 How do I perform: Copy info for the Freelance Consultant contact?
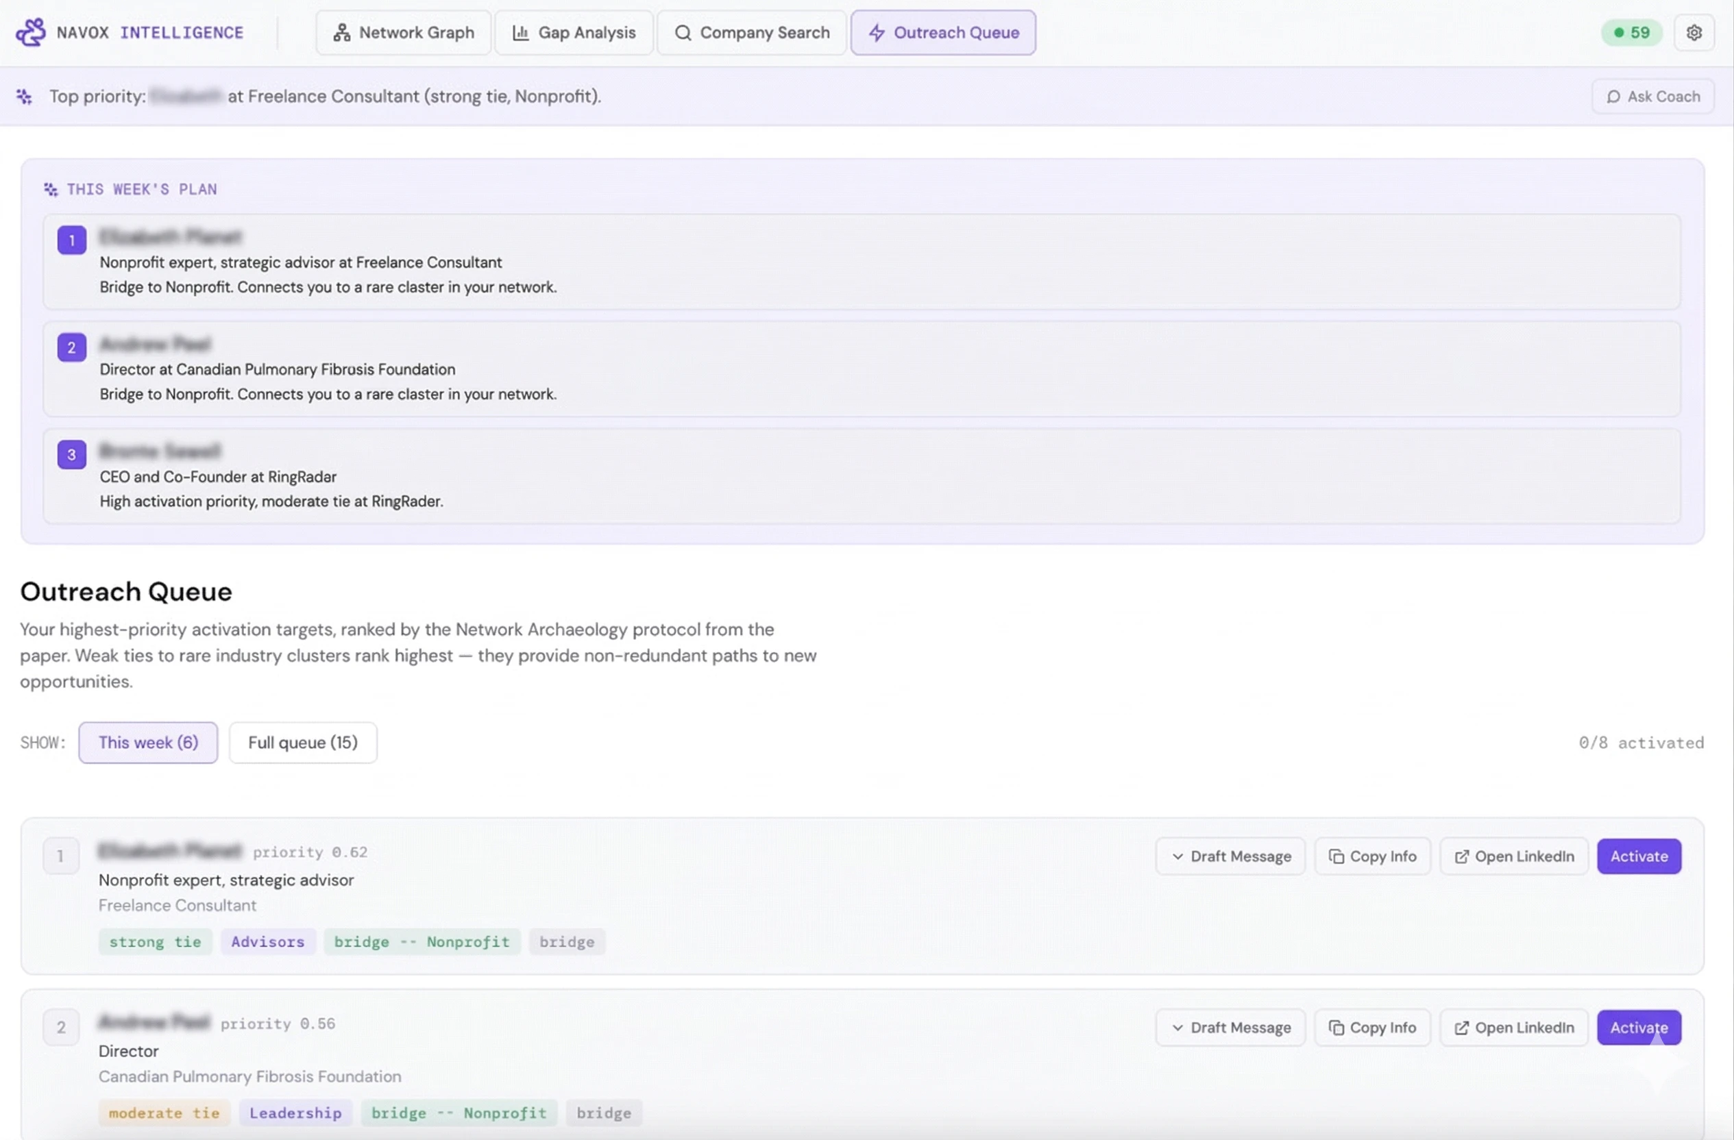click(x=1372, y=856)
